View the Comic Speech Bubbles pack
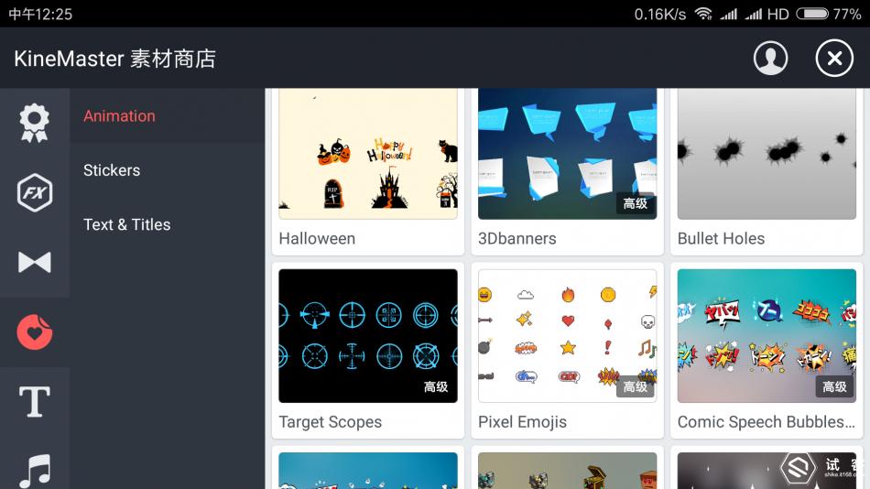The height and width of the screenshot is (489, 870). (767, 336)
